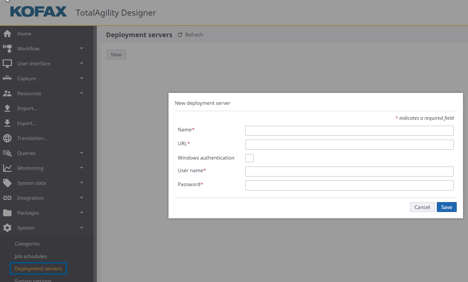Save the new deployment server
Image resolution: width=468 pixels, height=282 pixels.
click(x=446, y=207)
